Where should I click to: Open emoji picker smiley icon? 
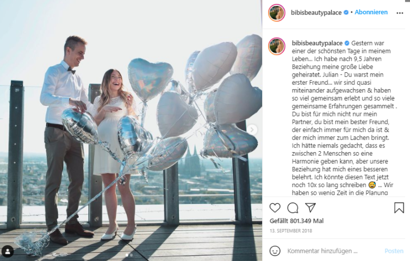point(275,251)
